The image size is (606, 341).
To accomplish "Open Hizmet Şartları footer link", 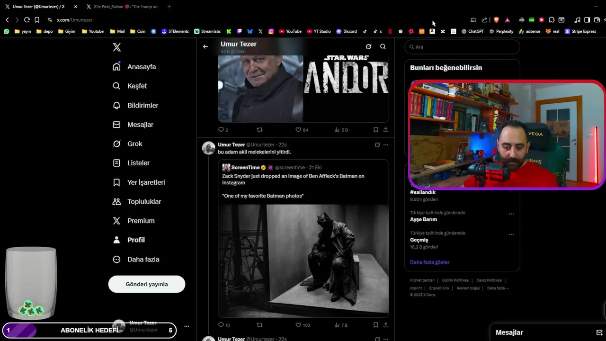I will (x=422, y=280).
